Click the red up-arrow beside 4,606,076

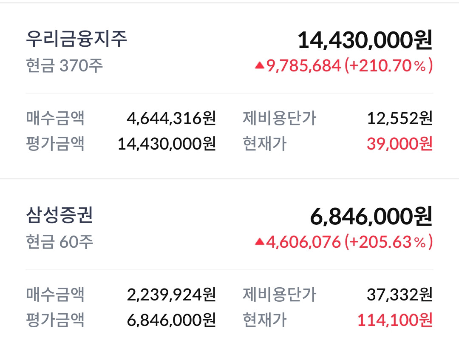[x=259, y=242]
